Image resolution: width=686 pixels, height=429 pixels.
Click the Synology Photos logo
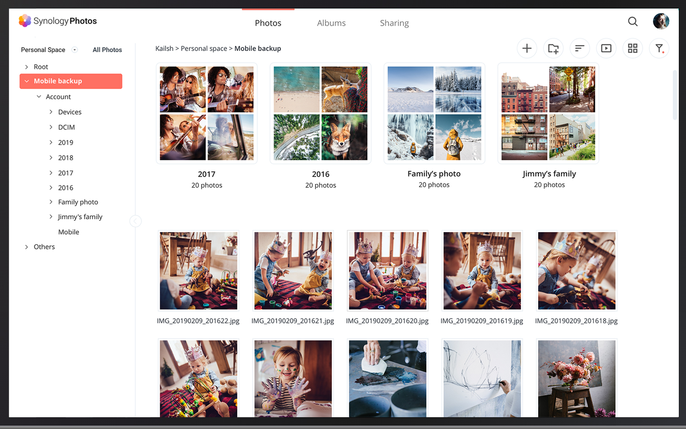(58, 21)
